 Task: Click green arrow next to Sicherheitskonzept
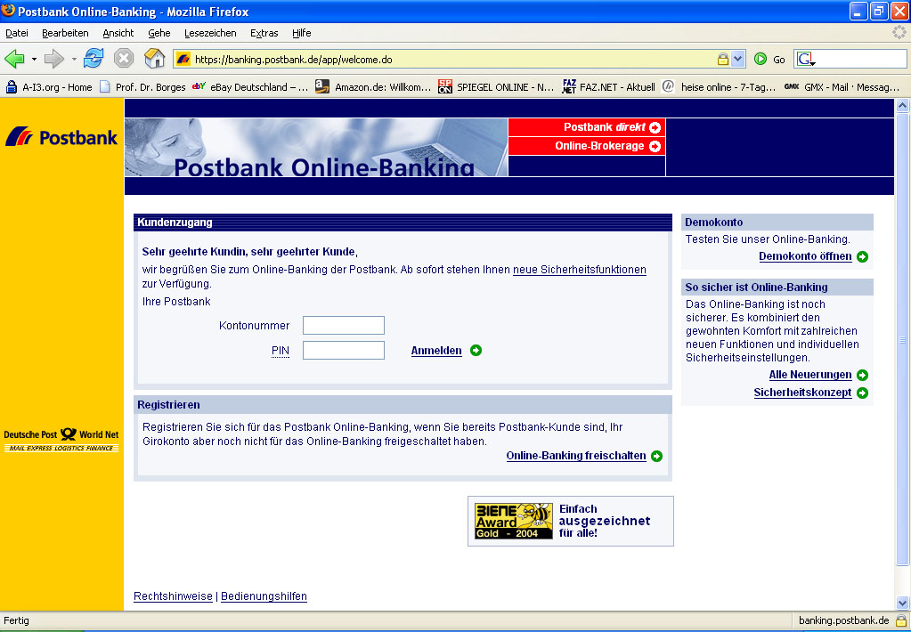coord(862,393)
